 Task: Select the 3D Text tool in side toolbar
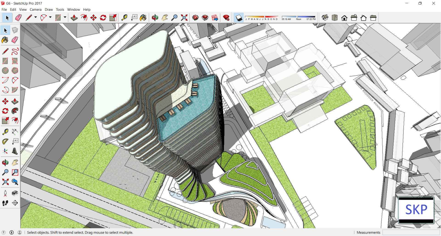(x=15, y=151)
